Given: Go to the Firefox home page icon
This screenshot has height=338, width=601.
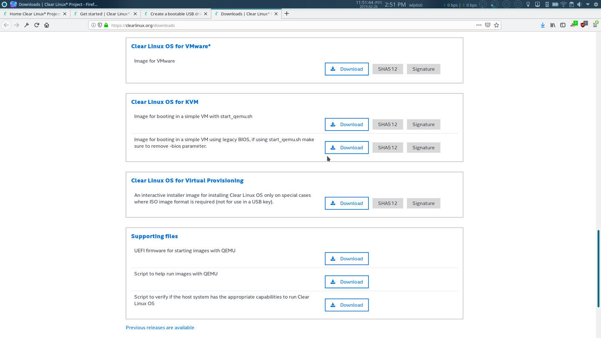Looking at the screenshot, I should point(47,25).
